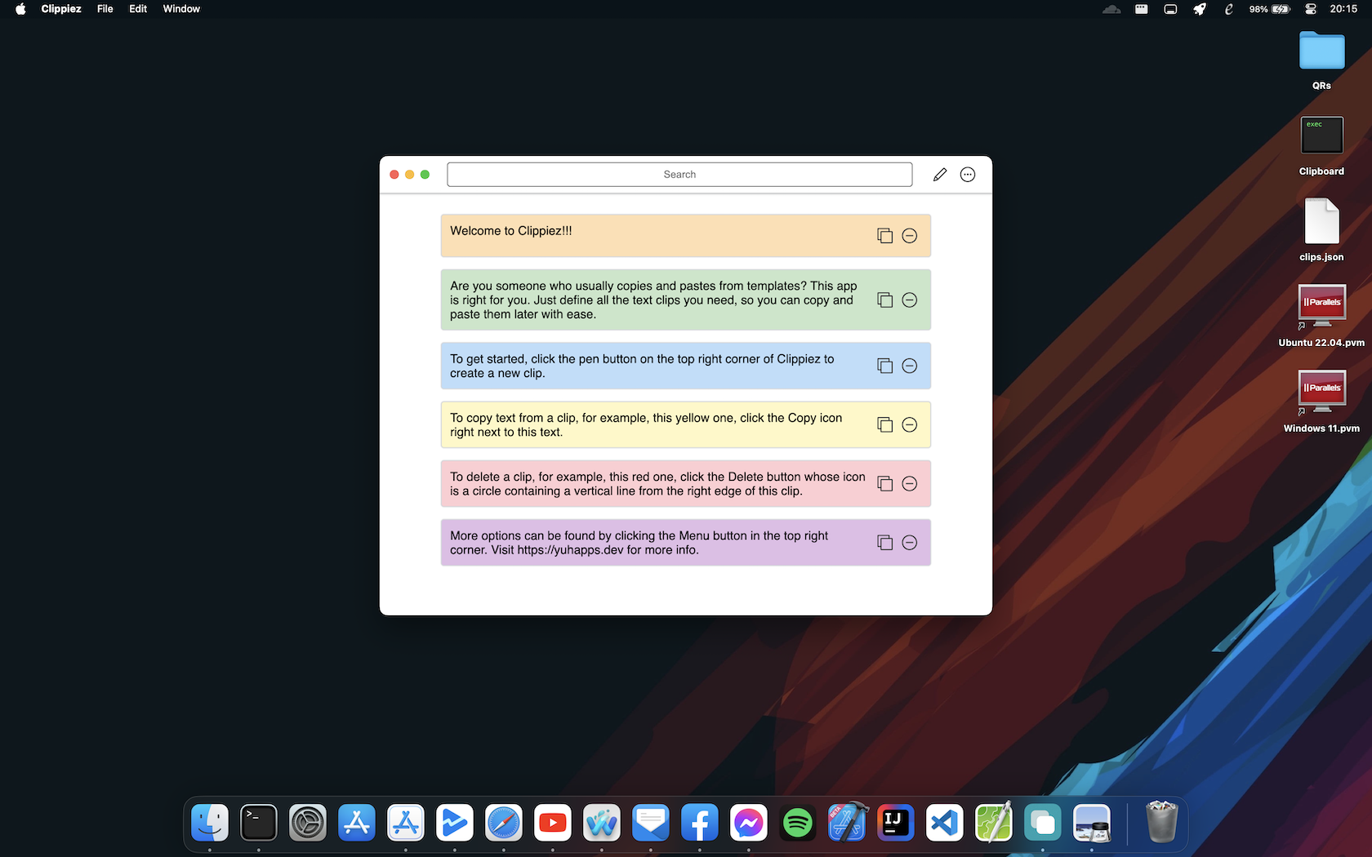Open the more options menu button
1372x857 pixels.
coord(968,175)
